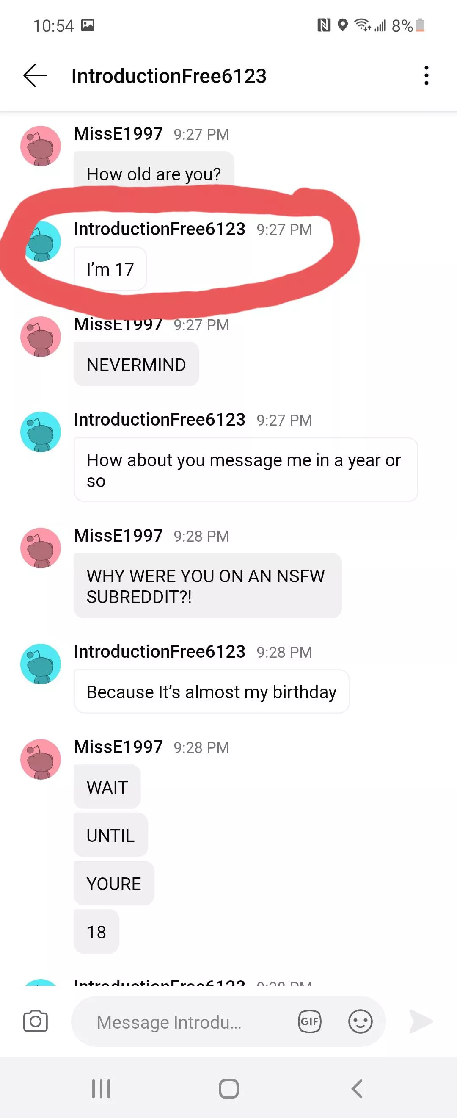
Task: Tap the message bubble saying I'm 17
Action: click(x=110, y=269)
